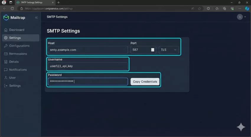This screenshot has height=137, width=251.
Task: Open Configurations in the sidebar
Action: 21,46
